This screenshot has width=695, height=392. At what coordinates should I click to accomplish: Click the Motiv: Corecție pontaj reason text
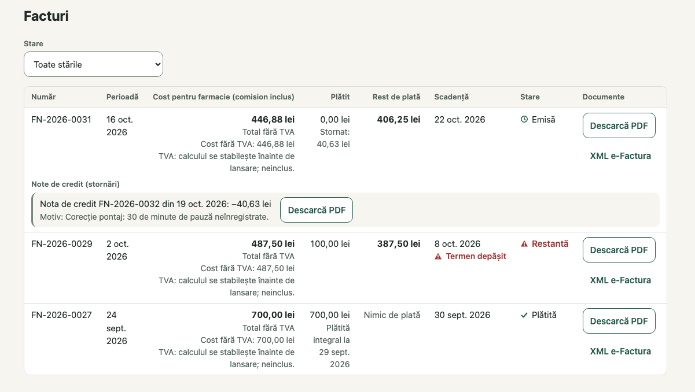coord(155,217)
